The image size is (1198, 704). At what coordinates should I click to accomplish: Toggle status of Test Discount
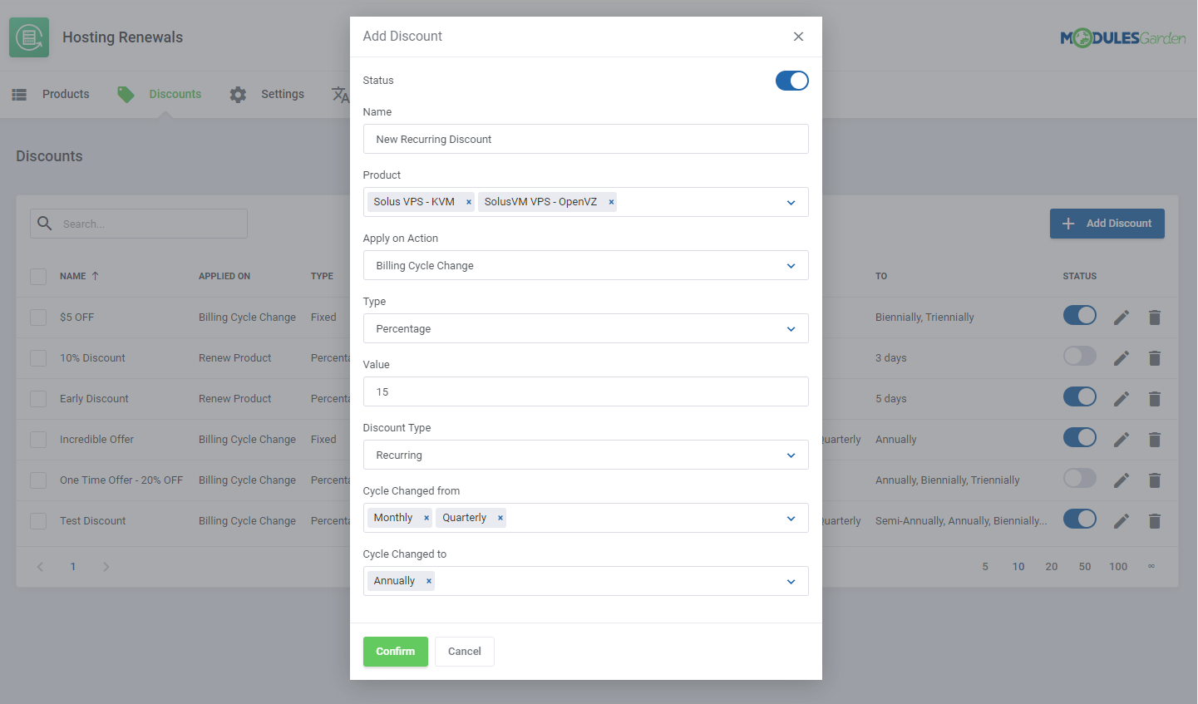tap(1080, 519)
